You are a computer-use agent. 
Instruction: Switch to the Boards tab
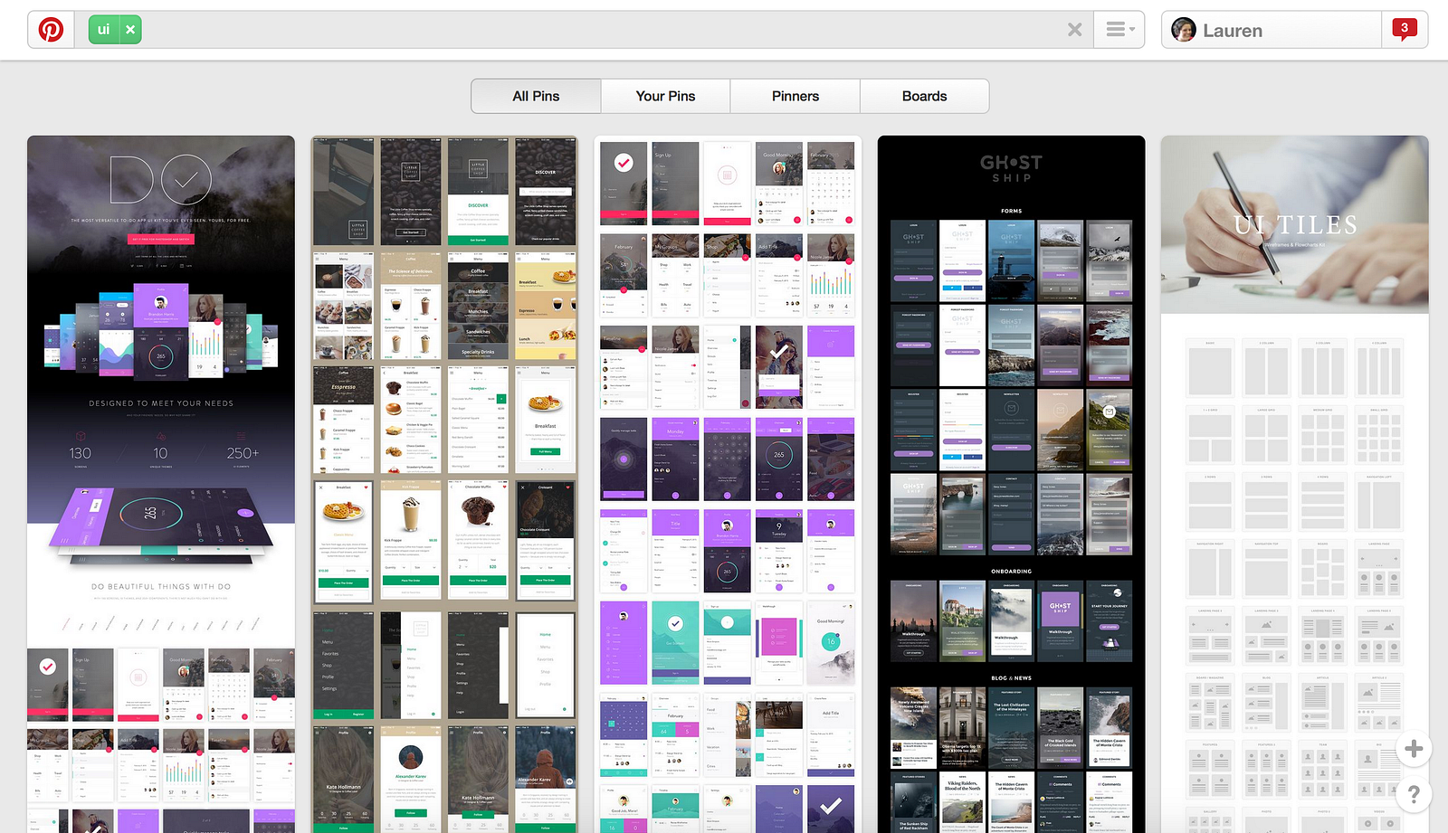(924, 96)
